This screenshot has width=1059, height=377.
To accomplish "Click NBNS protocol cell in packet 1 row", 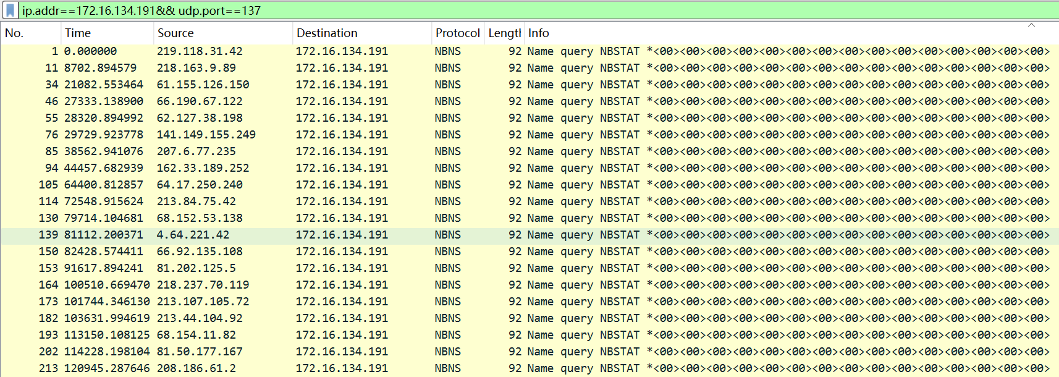I will tap(447, 51).
